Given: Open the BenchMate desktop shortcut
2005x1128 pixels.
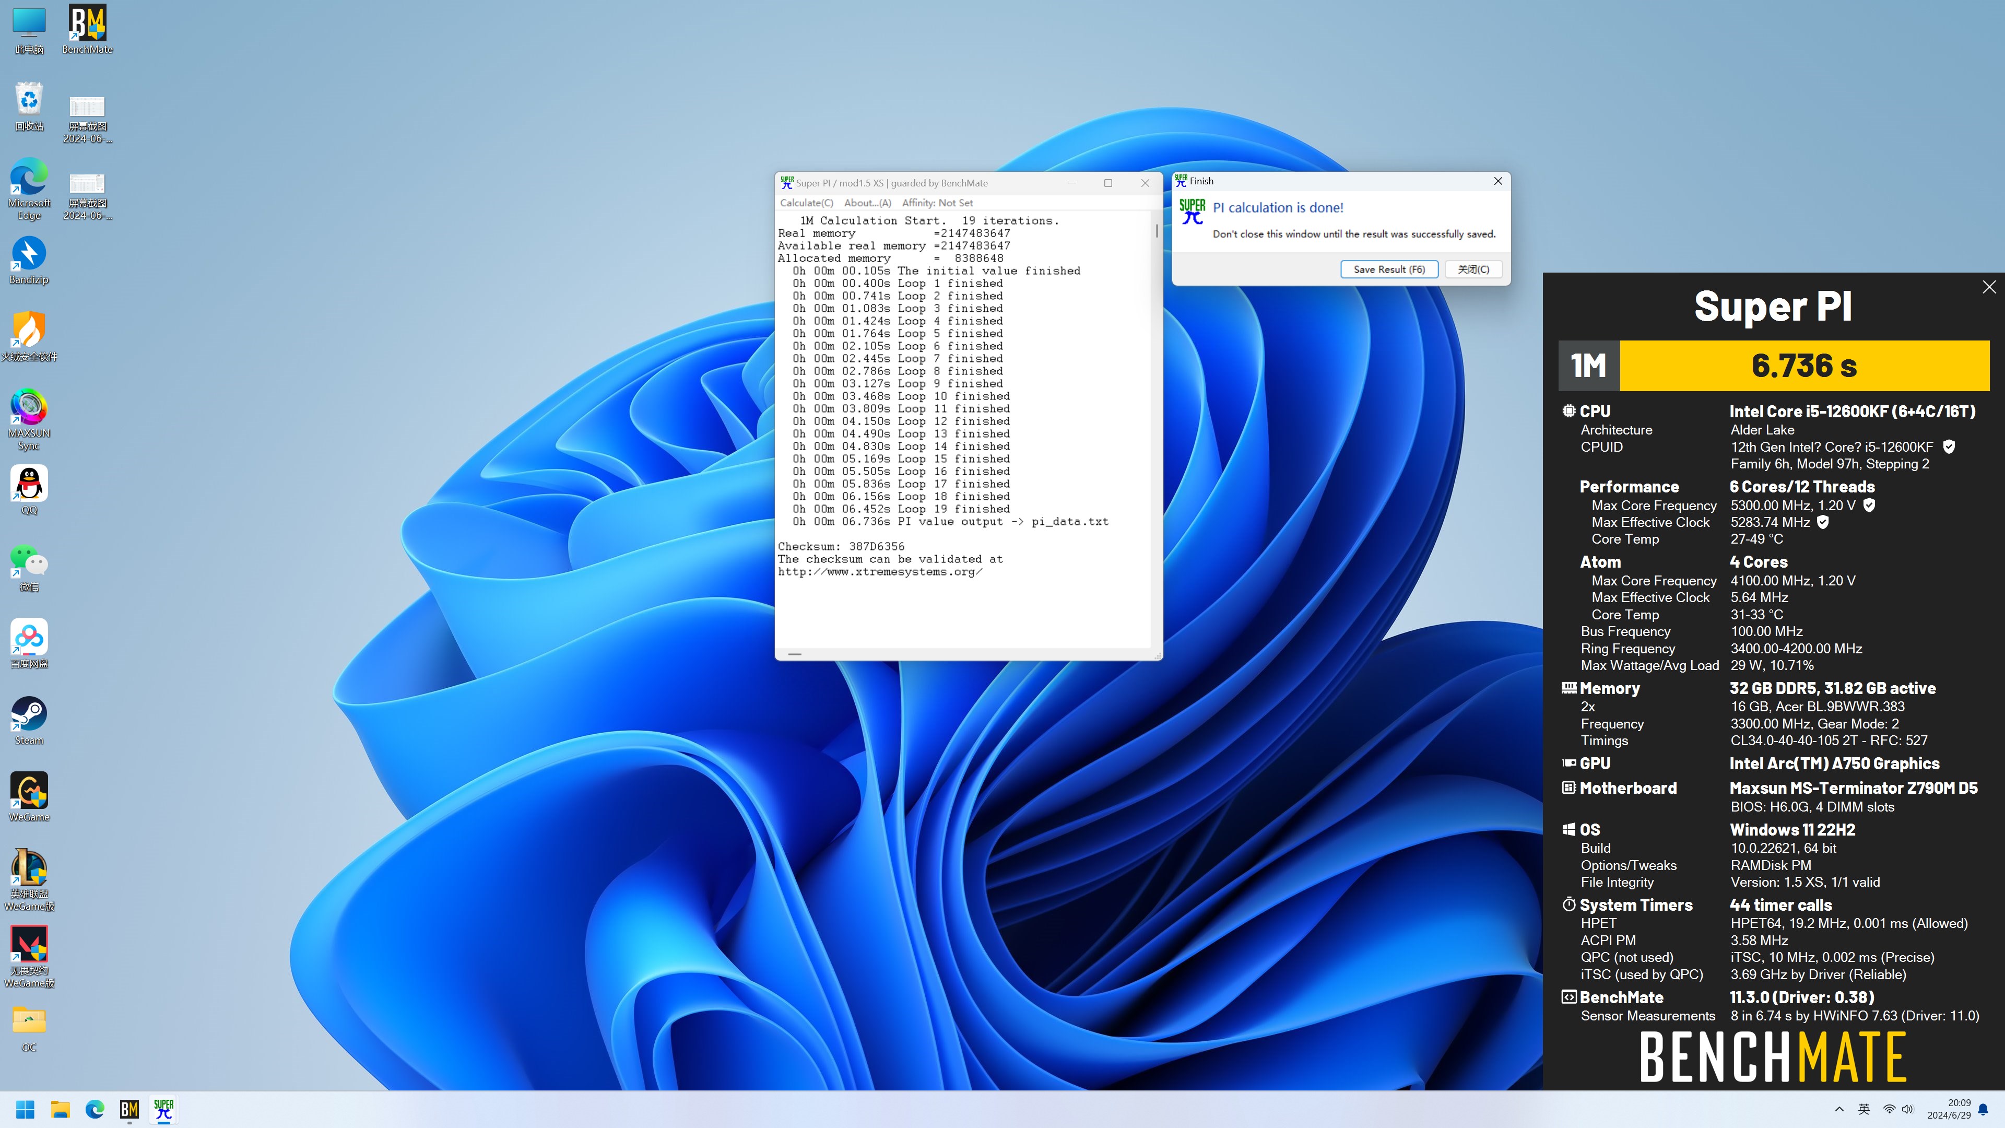Looking at the screenshot, I should pos(87,30).
